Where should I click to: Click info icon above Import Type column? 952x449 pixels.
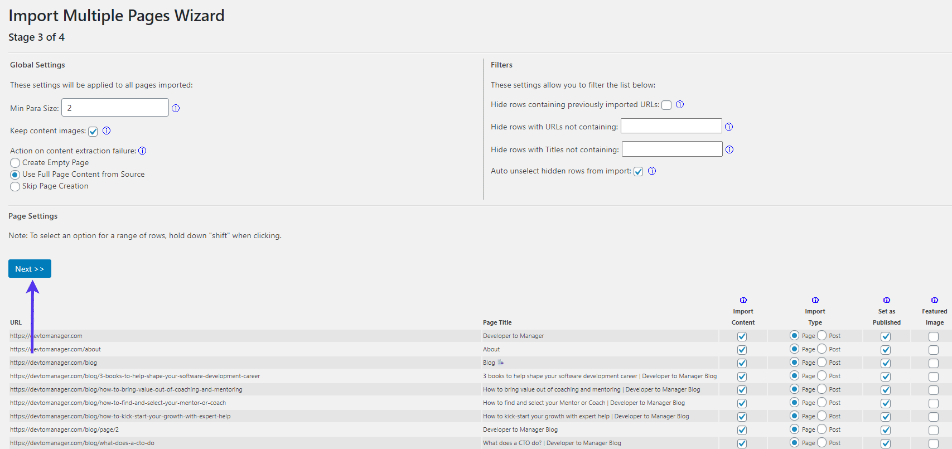[x=815, y=300]
